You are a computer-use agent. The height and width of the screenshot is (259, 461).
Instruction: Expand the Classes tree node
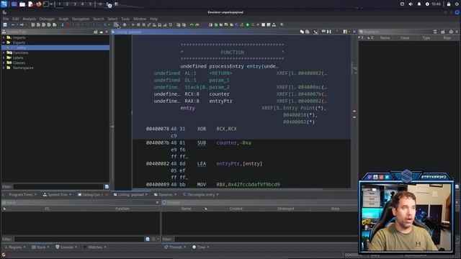pos(4,63)
